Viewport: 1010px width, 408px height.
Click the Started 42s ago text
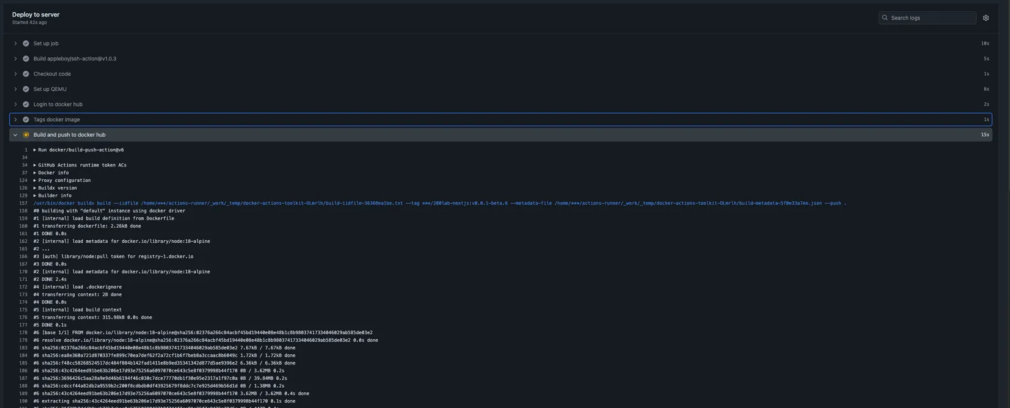click(x=29, y=22)
